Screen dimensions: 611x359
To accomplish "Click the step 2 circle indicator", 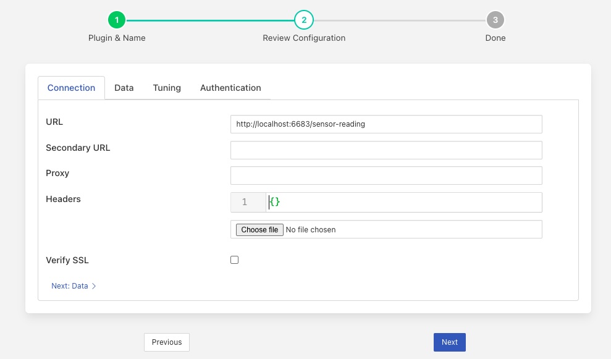I will tap(304, 20).
